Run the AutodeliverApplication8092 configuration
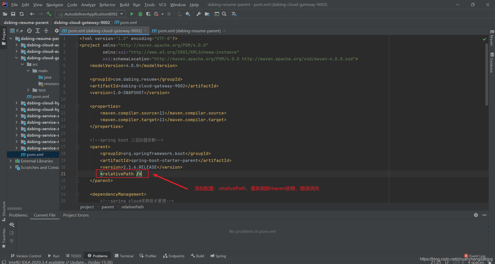Viewport: 495px width, 264px height. click(132, 14)
